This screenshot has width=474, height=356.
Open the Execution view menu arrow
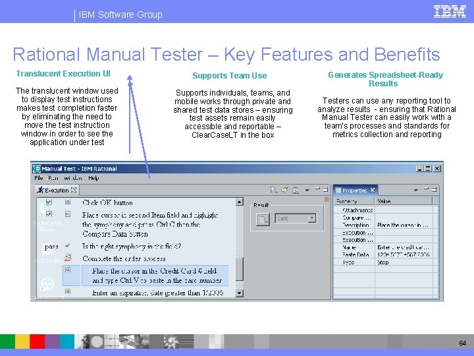click(x=307, y=190)
